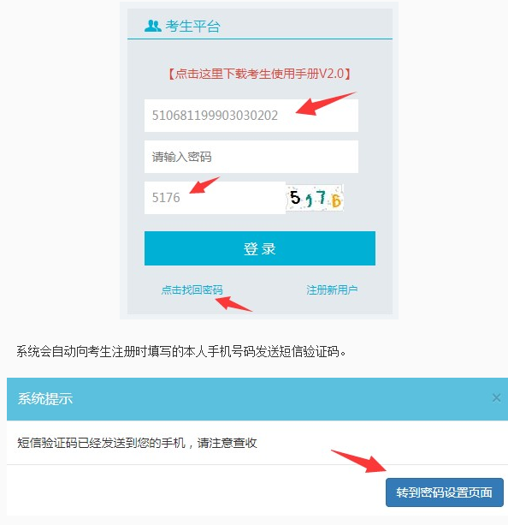The width and height of the screenshot is (508, 525).
Task: Click the red arrow pointing at the ID number field
Action: click(x=325, y=104)
